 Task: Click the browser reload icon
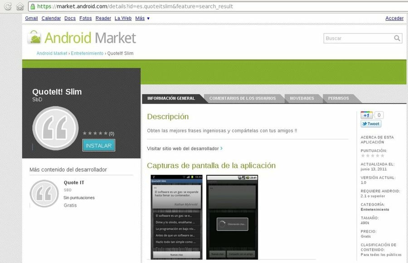8,6
